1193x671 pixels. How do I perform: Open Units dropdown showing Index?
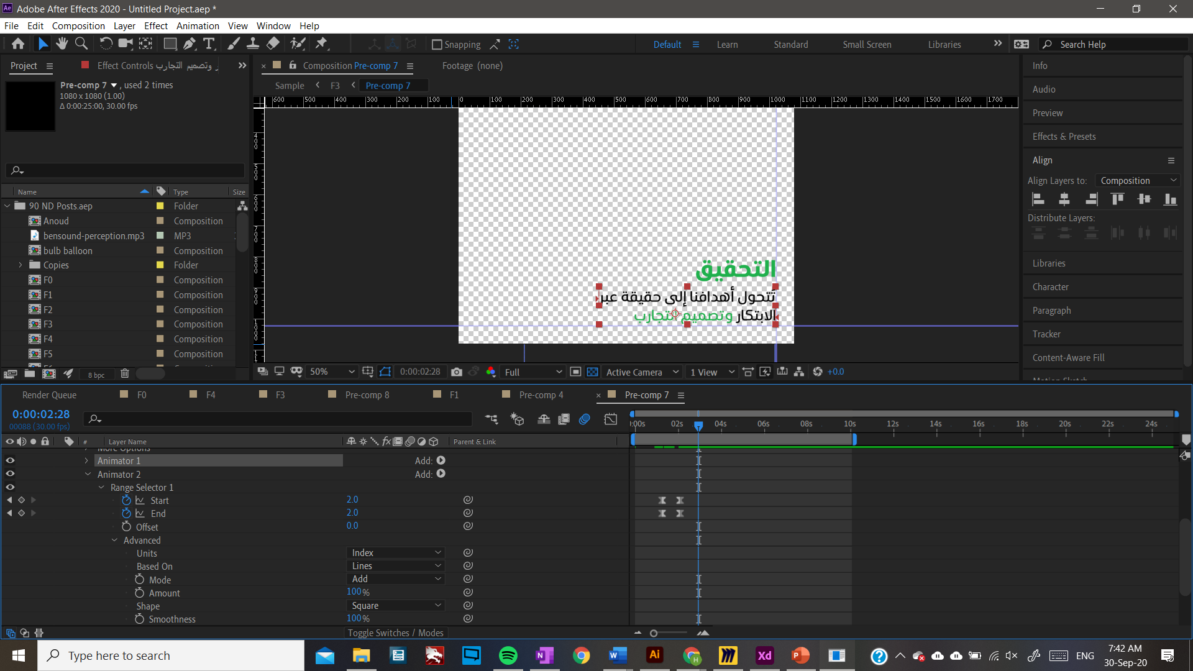point(395,553)
